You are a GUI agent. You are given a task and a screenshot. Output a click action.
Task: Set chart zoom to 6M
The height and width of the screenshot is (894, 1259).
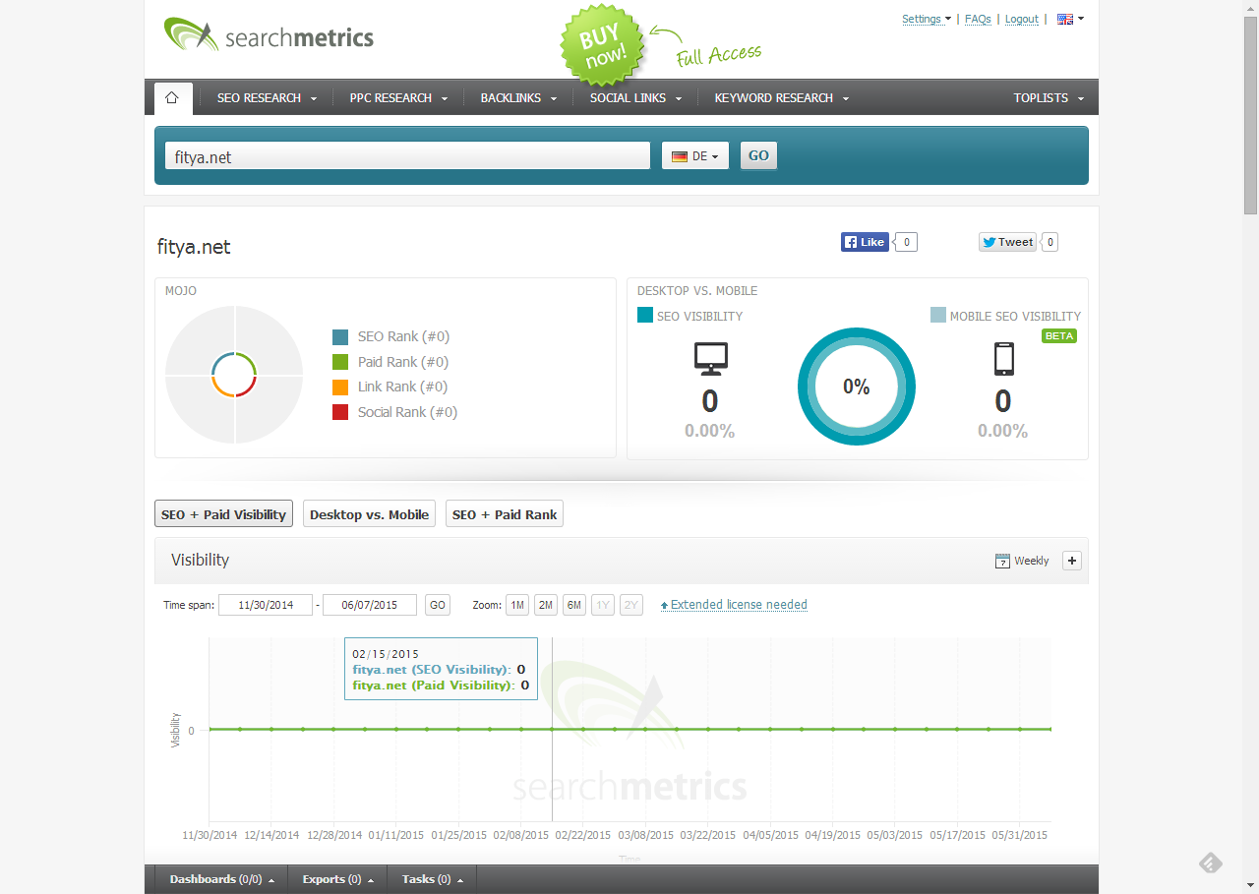(574, 605)
